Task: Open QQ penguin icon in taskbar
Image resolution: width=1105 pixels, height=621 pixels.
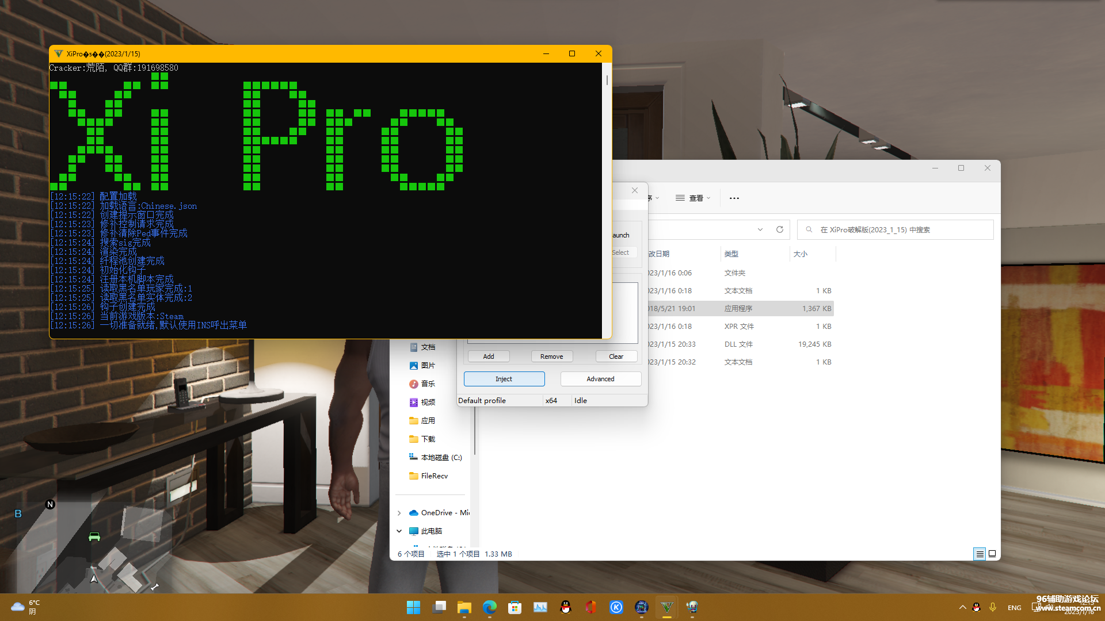Action: [566, 607]
